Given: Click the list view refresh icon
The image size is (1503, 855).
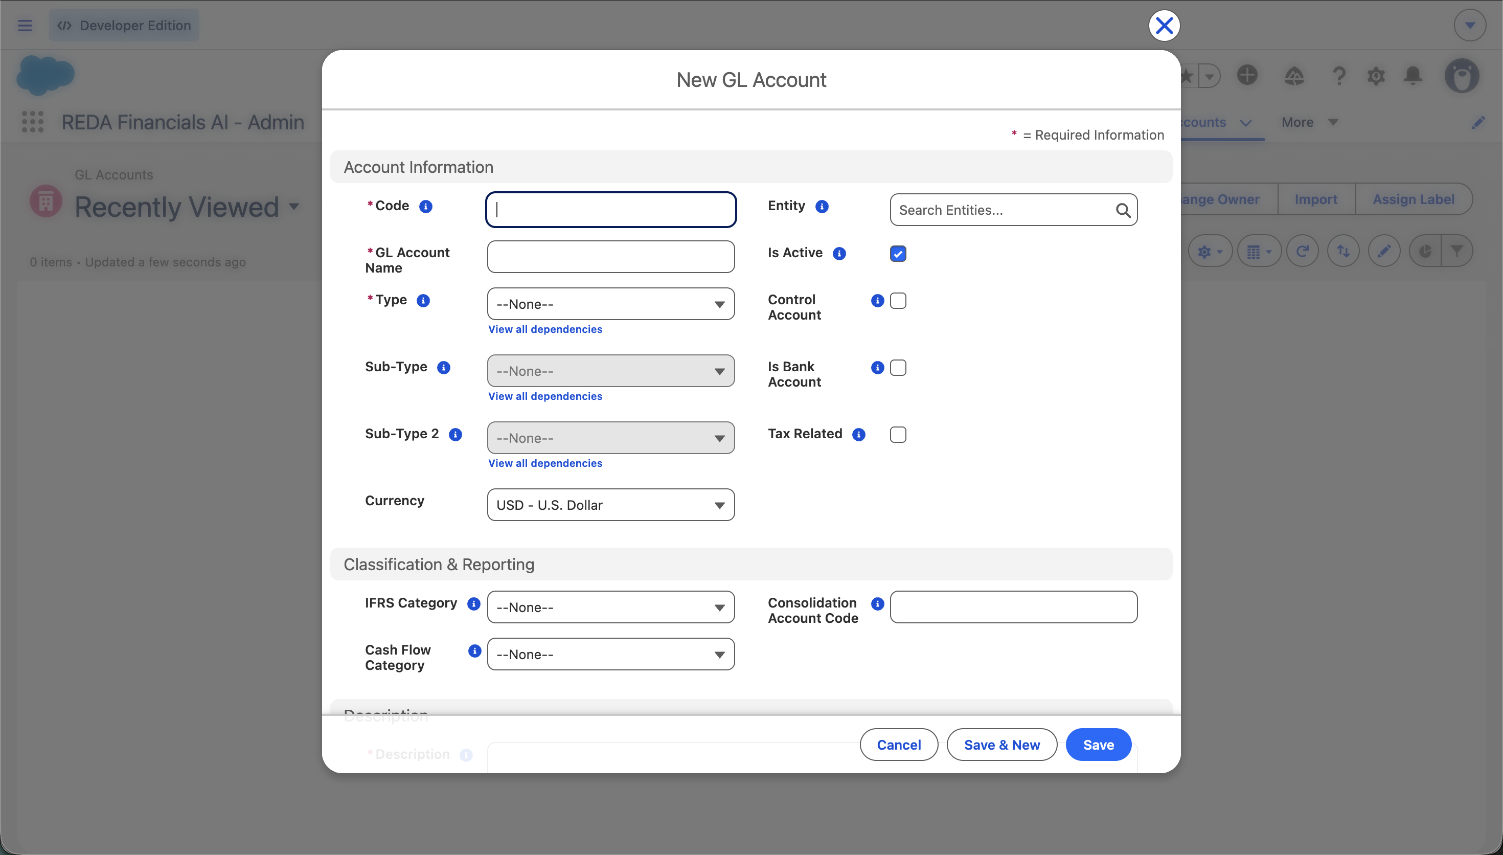Looking at the screenshot, I should [1302, 251].
